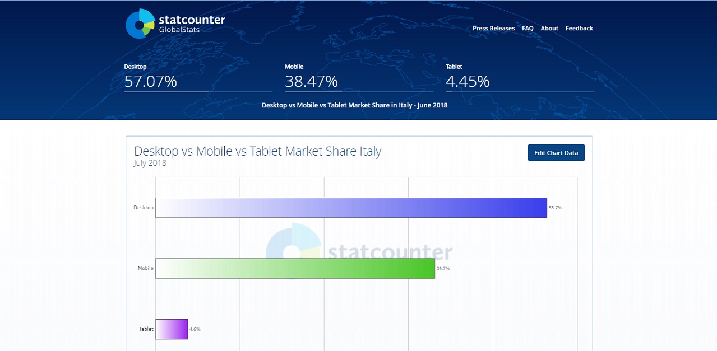Click the purple Tablet bar in chart
This screenshot has width=717, height=351.
pos(172,329)
